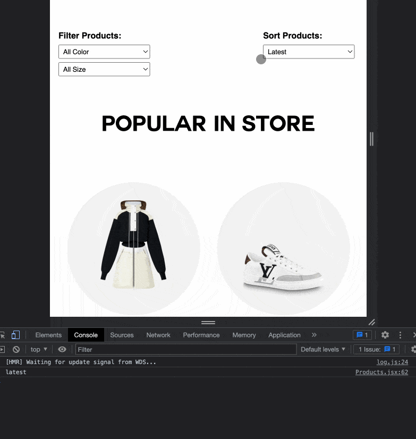Viewport: 416px width, 439px height.
Task: Open the Products.jsx:62 source link
Action: click(x=381, y=372)
